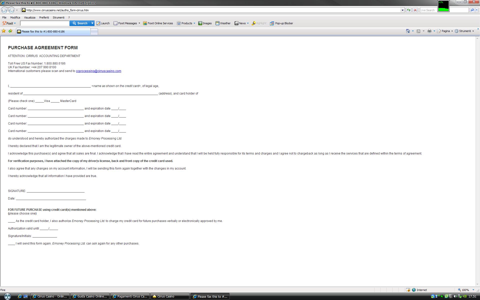Expand the Print options dropdown arrow
Viewport: 480px width, 300px height.
coord(434,31)
